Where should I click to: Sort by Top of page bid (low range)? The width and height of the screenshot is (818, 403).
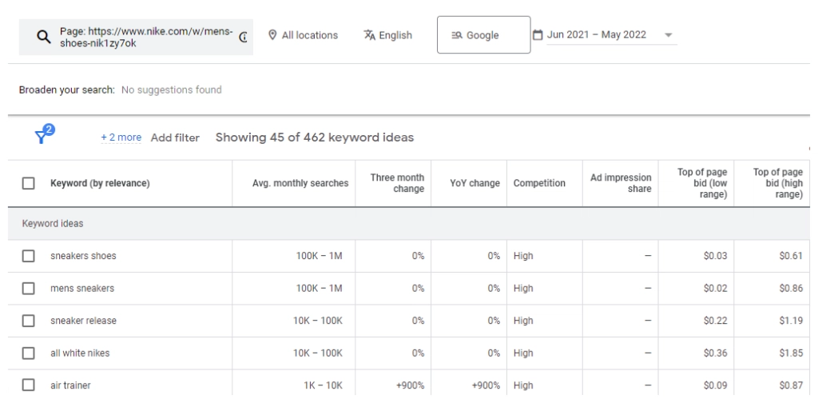click(x=702, y=183)
